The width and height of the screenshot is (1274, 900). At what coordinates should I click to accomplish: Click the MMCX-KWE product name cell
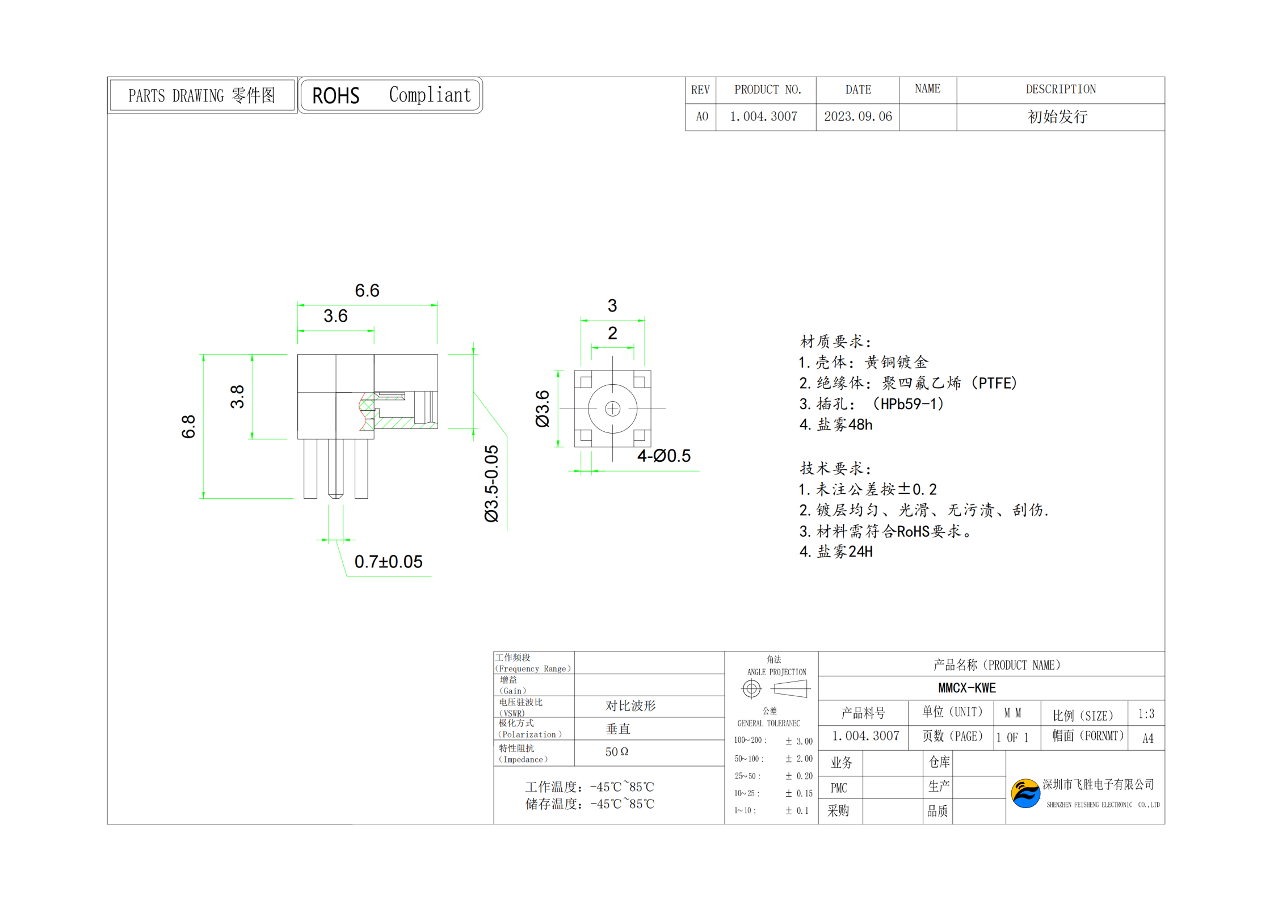click(x=966, y=688)
